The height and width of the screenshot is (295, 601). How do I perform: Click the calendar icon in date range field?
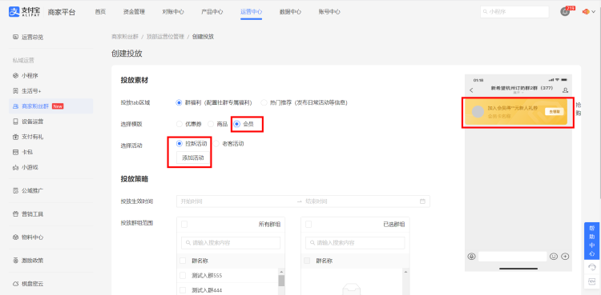click(423, 201)
